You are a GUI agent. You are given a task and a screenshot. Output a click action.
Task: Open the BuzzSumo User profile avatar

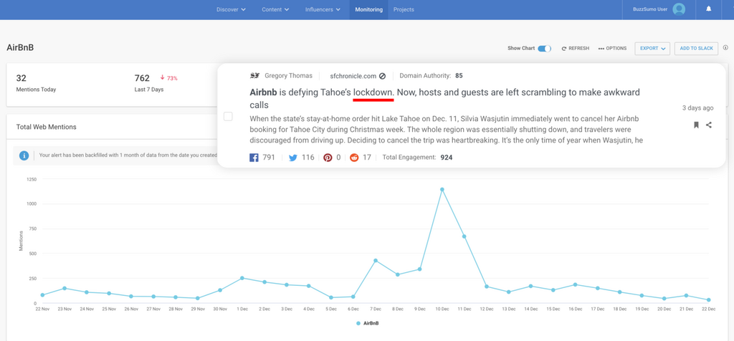tap(679, 9)
